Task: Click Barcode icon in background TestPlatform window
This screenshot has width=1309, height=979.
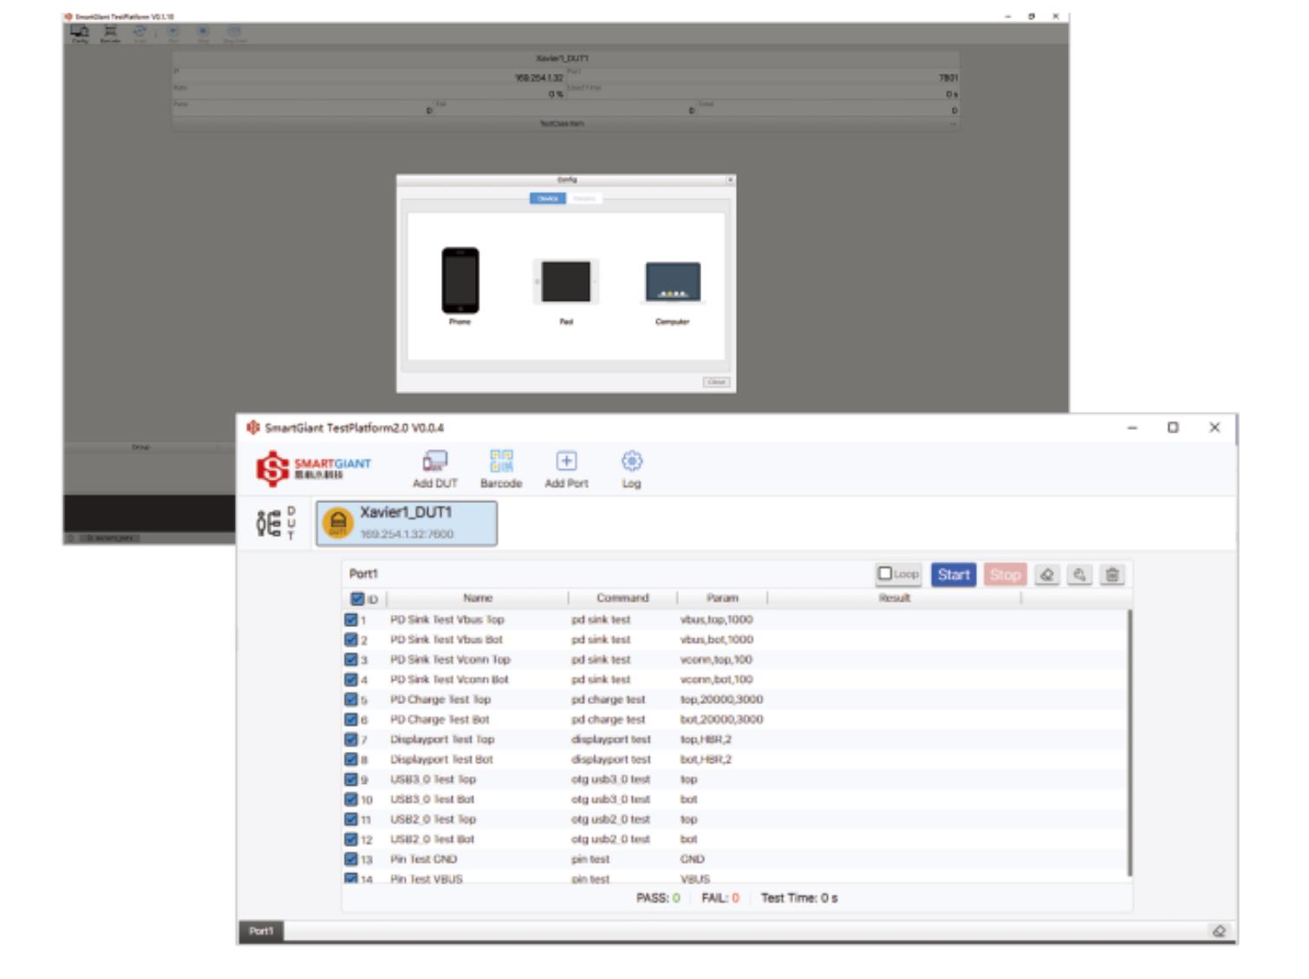Action: tap(110, 33)
